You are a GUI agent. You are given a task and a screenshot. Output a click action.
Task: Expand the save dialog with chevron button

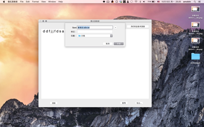(x=116, y=27)
